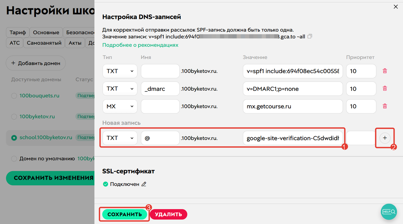The image size is (403, 224).
Task: Edit priority field of the _dmarc record
Action: pyautogui.click(x=361, y=89)
